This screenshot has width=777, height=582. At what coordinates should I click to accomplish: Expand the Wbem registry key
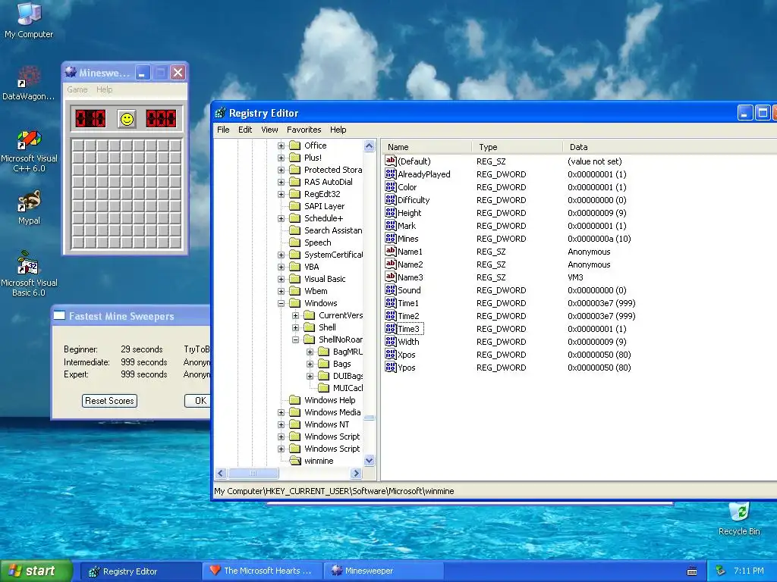point(281,291)
